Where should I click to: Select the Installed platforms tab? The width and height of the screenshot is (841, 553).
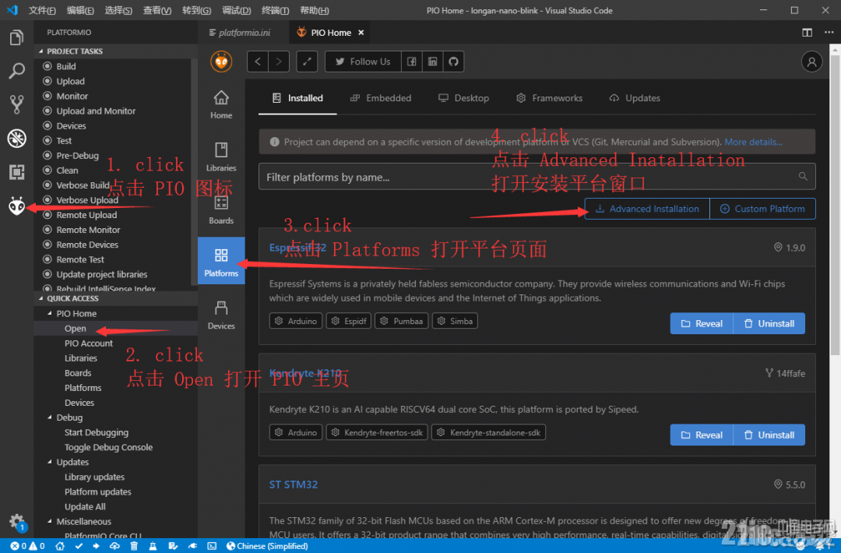[297, 98]
